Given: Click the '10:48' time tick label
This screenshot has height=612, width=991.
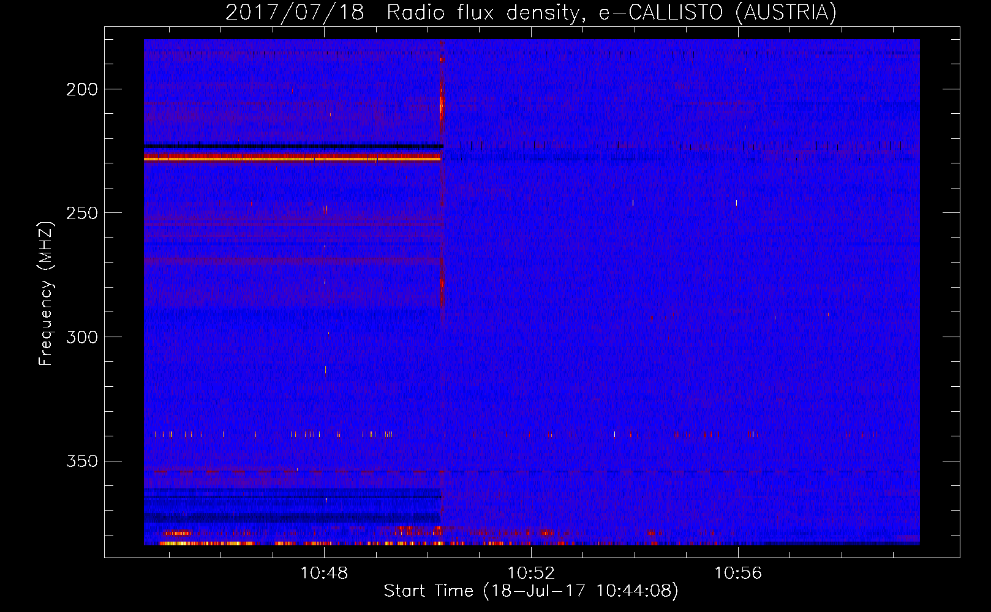Looking at the screenshot, I should point(324,573).
